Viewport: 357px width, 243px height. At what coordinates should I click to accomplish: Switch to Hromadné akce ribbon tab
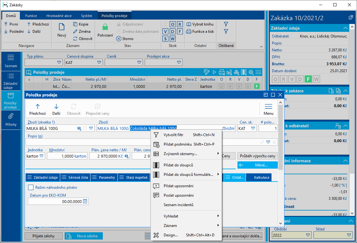(59, 16)
